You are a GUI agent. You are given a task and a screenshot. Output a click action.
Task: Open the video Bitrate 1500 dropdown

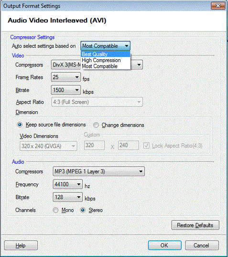(66, 90)
